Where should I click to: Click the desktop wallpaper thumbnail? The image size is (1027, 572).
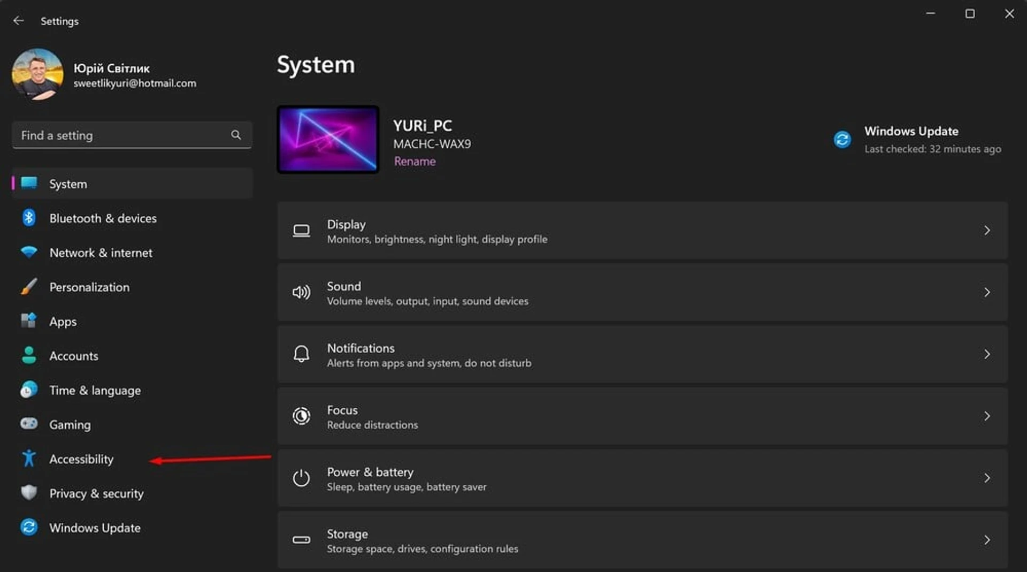(328, 139)
